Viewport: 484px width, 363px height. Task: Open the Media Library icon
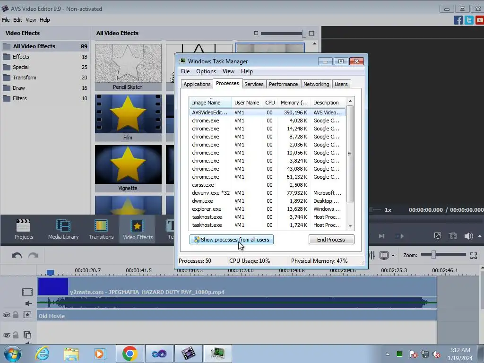pyautogui.click(x=63, y=229)
